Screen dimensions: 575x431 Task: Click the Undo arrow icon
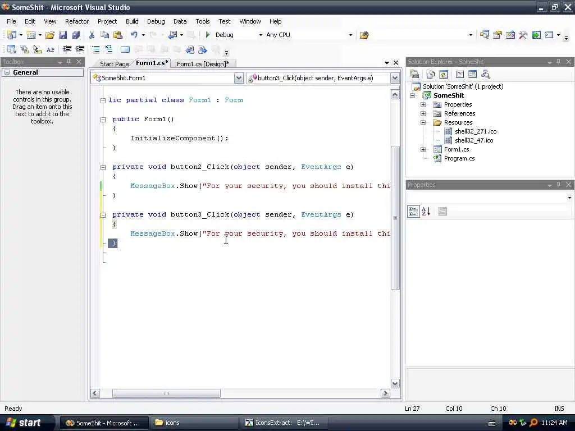[134, 35]
